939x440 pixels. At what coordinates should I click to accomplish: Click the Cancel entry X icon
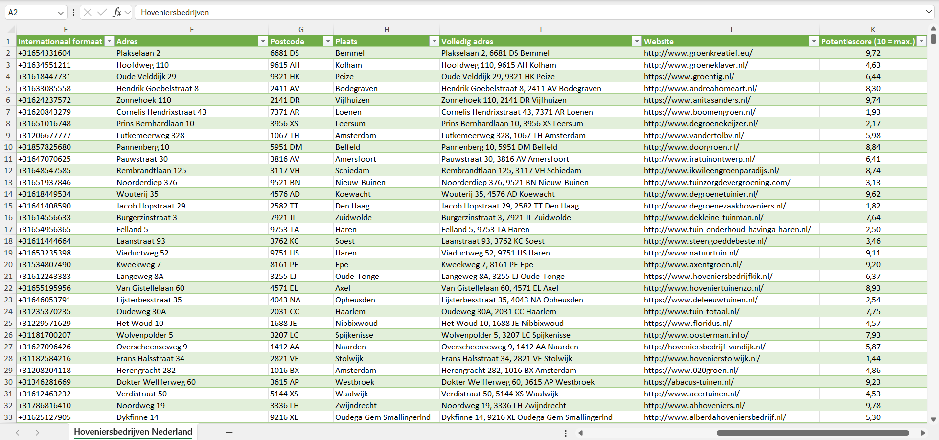tap(88, 12)
